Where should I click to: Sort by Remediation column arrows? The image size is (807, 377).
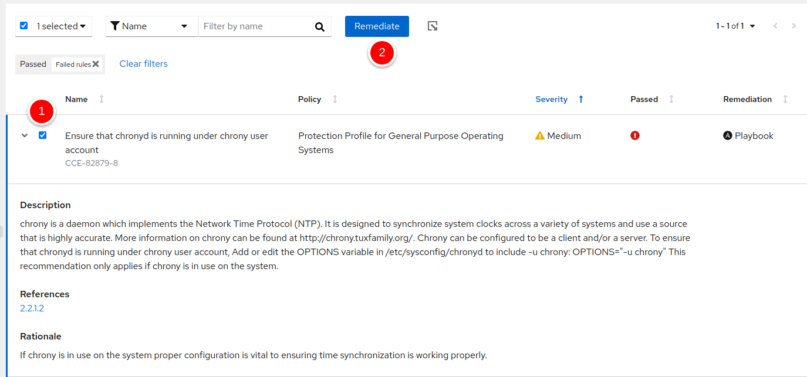point(785,99)
